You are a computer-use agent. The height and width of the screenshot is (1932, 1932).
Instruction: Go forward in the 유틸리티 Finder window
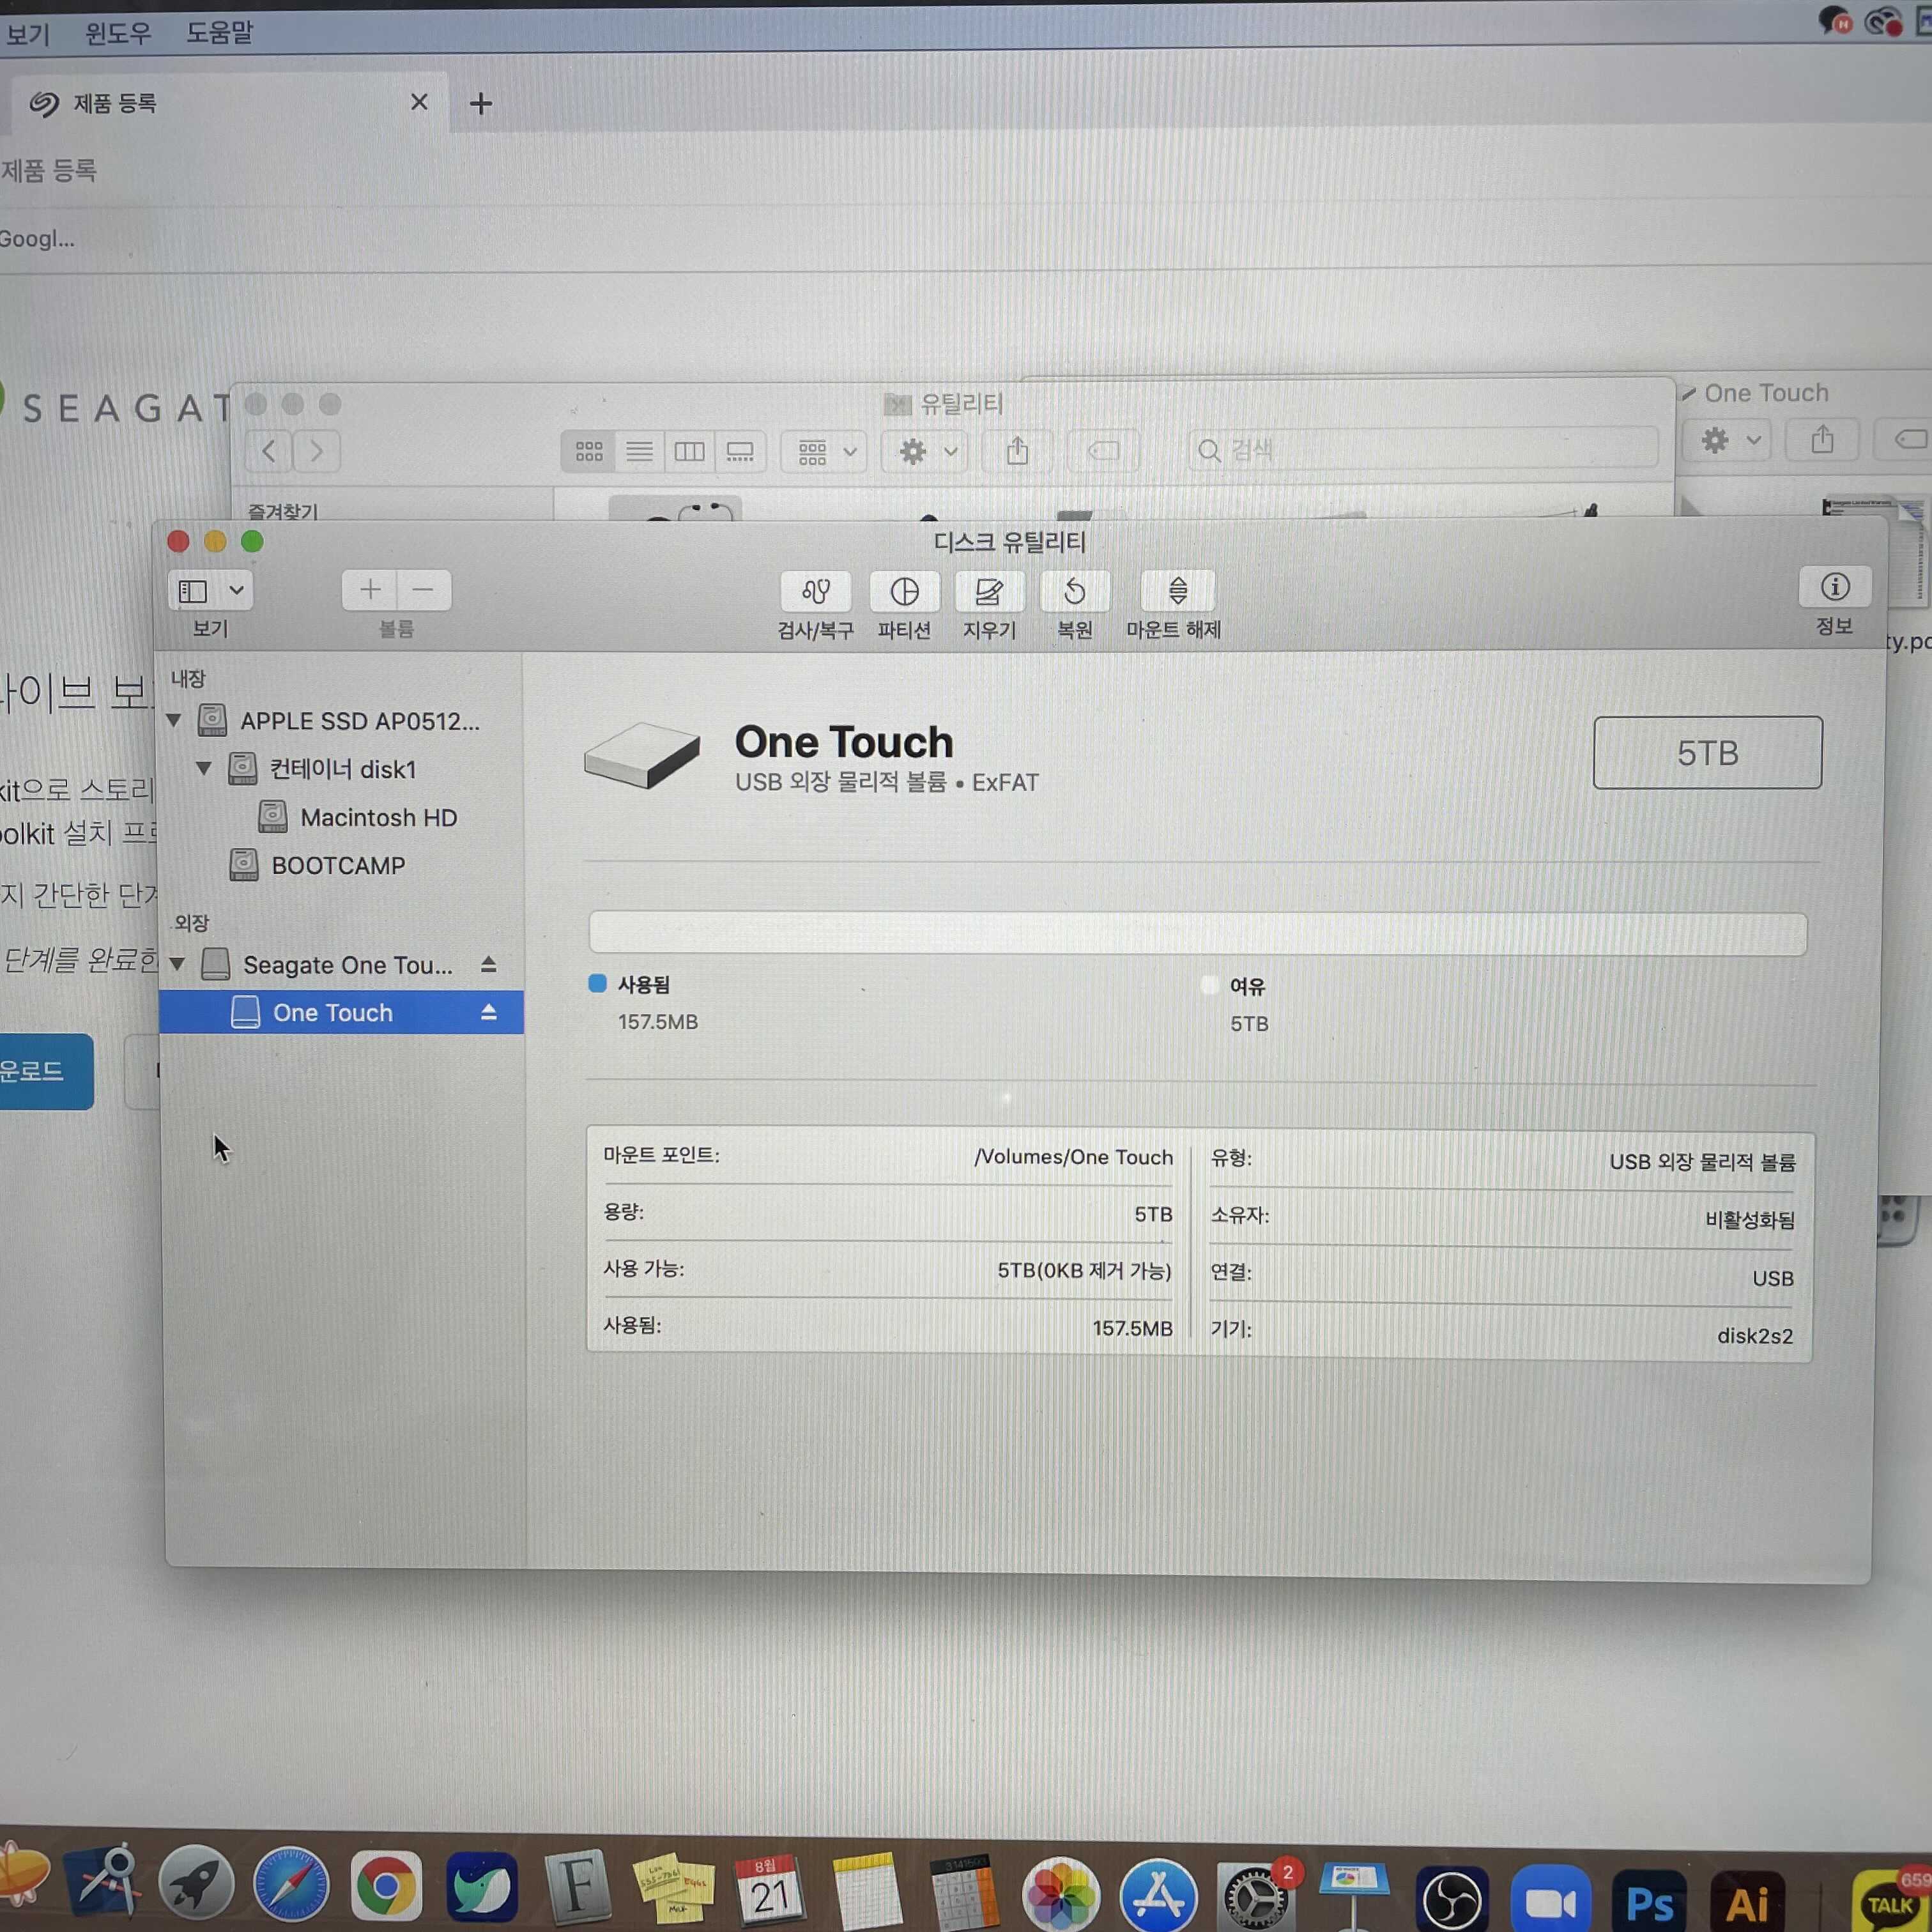(x=316, y=451)
